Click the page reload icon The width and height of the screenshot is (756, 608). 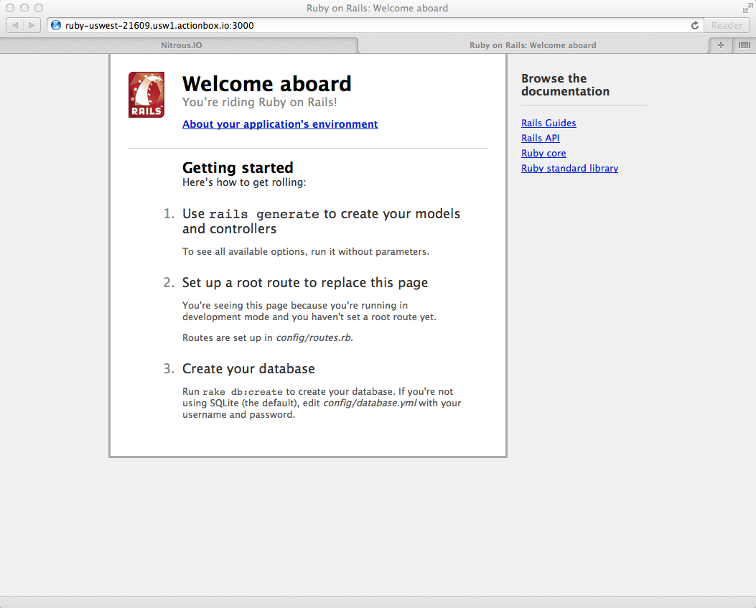pos(694,24)
